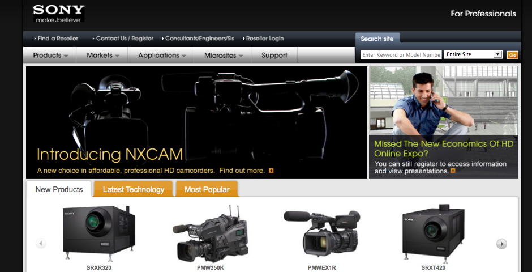Open the Reseller Login link
Screen dimensions: 532x272
click(264, 39)
